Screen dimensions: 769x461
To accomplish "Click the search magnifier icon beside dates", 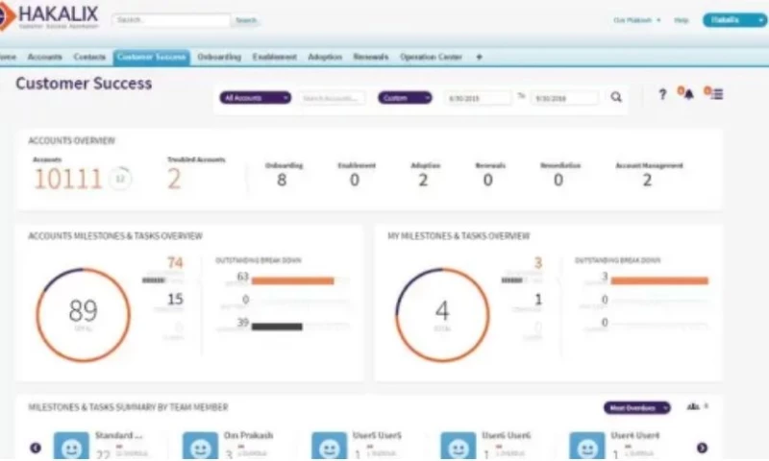I will click(x=616, y=97).
